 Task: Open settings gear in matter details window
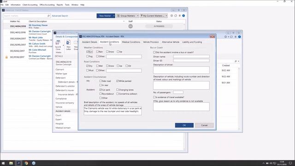point(225,37)
